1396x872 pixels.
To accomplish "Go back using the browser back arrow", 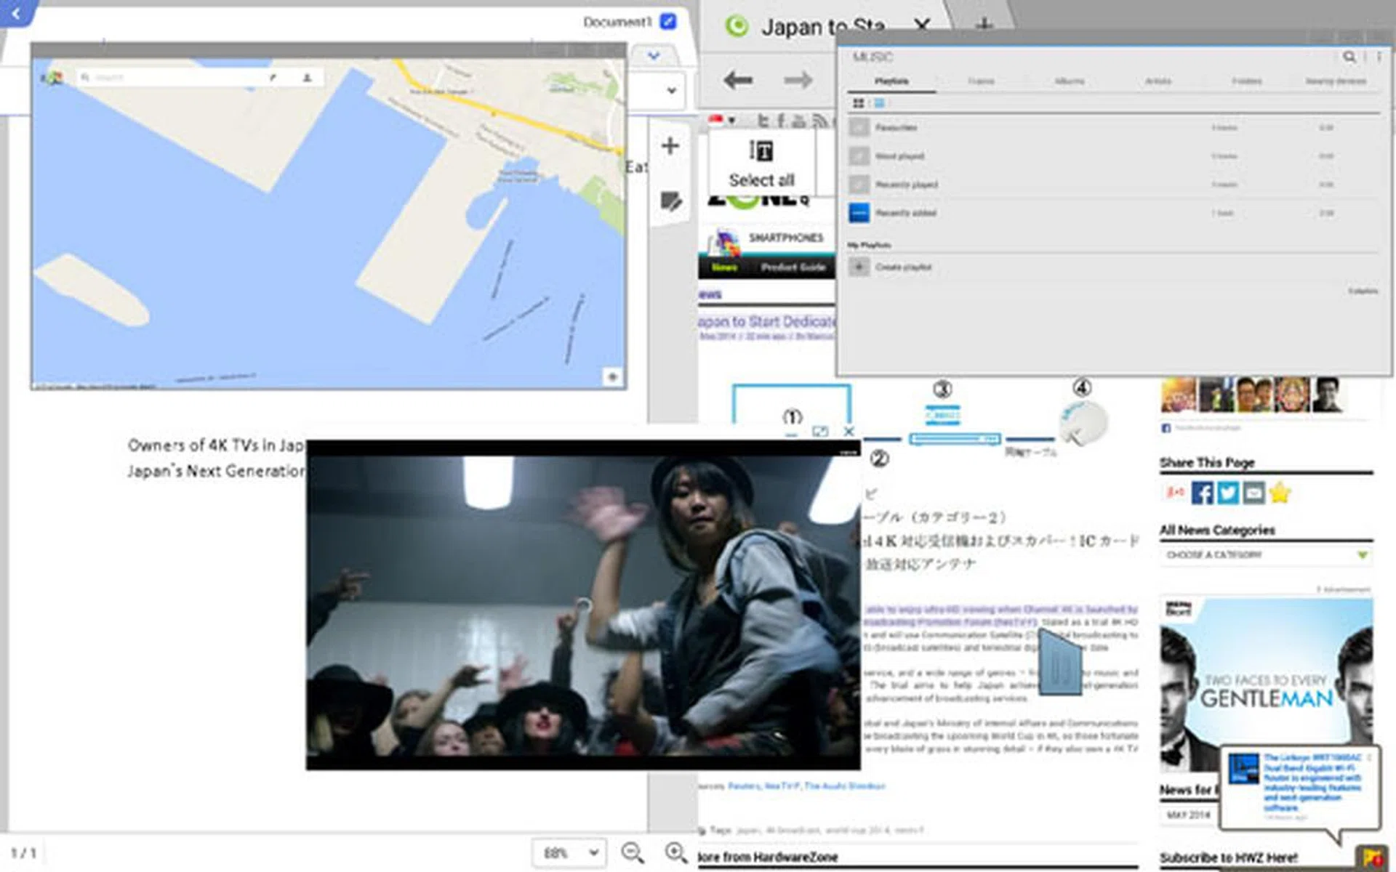I will point(737,80).
